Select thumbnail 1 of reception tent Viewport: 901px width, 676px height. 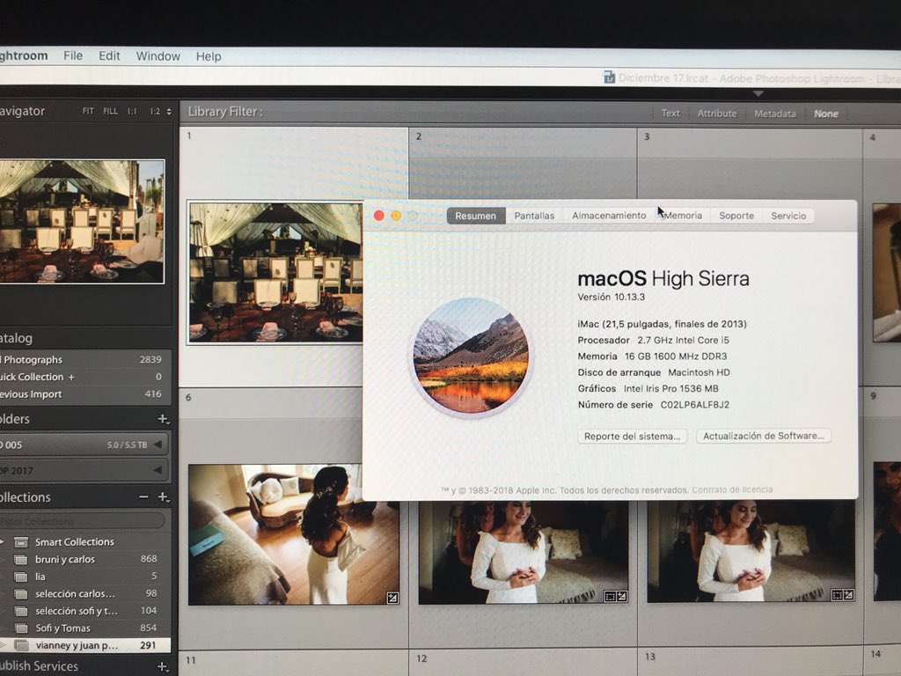[275, 273]
